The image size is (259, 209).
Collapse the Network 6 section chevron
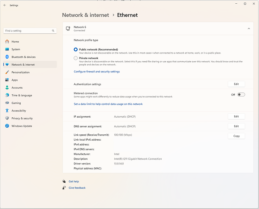pyautogui.click(x=248, y=29)
